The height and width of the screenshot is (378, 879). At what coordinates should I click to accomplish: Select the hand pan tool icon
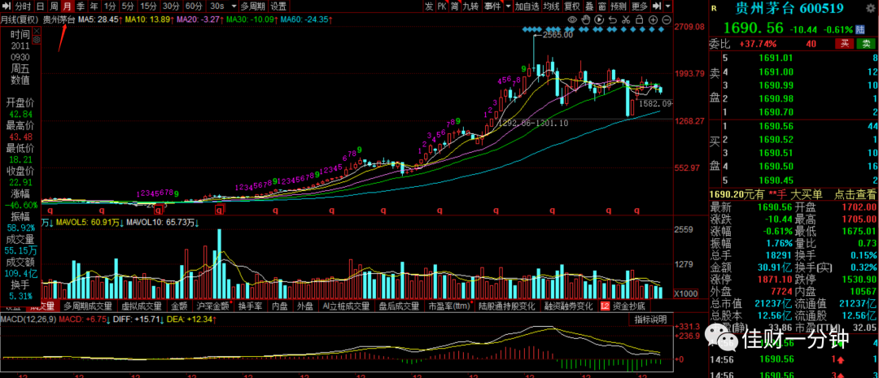pyautogui.click(x=586, y=20)
